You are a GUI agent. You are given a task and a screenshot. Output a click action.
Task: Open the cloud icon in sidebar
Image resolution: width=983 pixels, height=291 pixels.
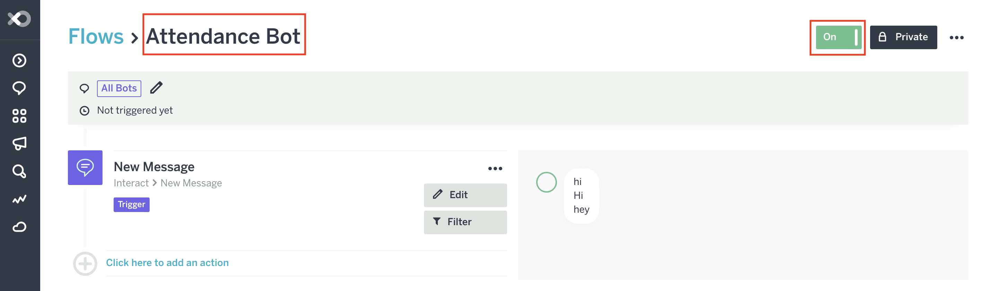click(x=19, y=227)
